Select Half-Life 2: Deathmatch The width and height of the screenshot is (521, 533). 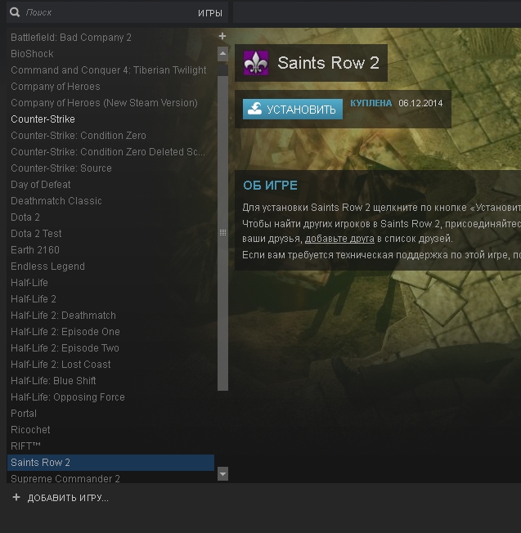pos(110,315)
